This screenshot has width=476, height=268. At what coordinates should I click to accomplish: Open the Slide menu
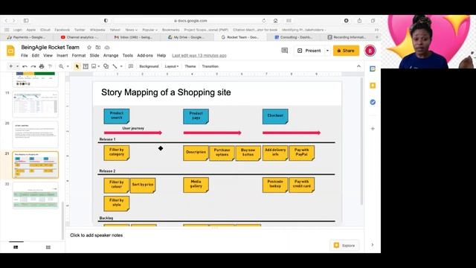point(94,56)
